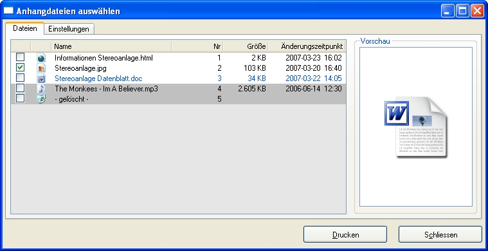Switch to the Dateien tab
This screenshot has height=251, width=488.
pos(25,28)
